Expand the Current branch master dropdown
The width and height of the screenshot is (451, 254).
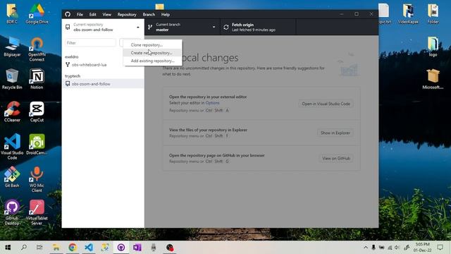(183, 27)
